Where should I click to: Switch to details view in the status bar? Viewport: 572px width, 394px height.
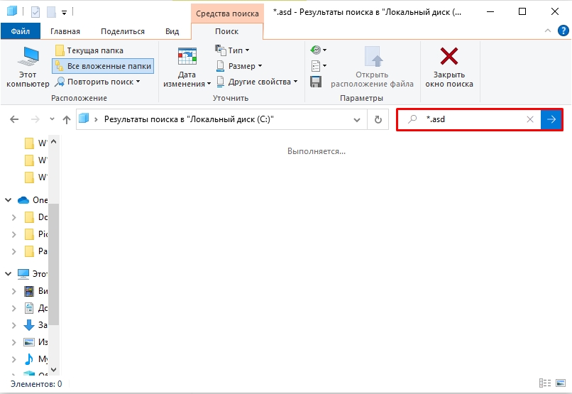(x=544, y=383)
